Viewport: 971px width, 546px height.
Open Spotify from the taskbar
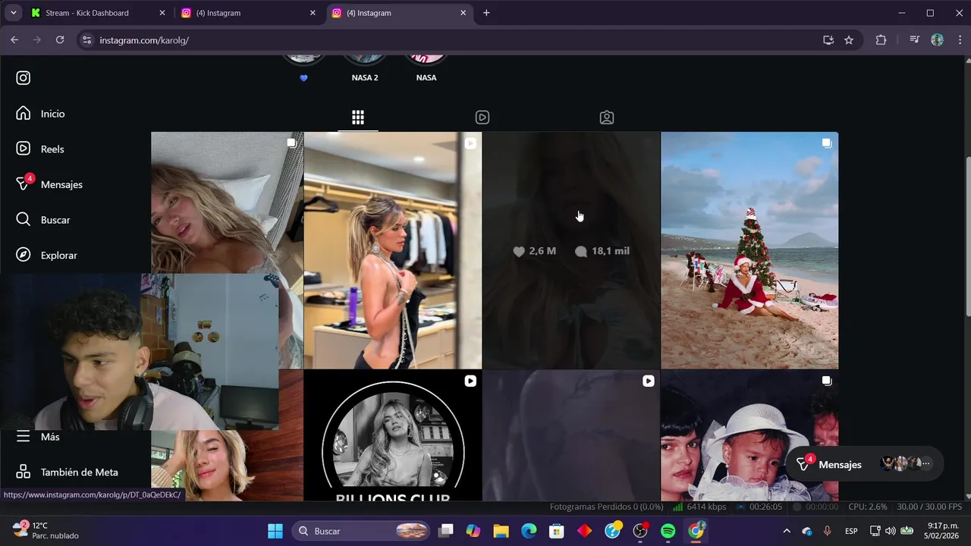click(668, 531)
